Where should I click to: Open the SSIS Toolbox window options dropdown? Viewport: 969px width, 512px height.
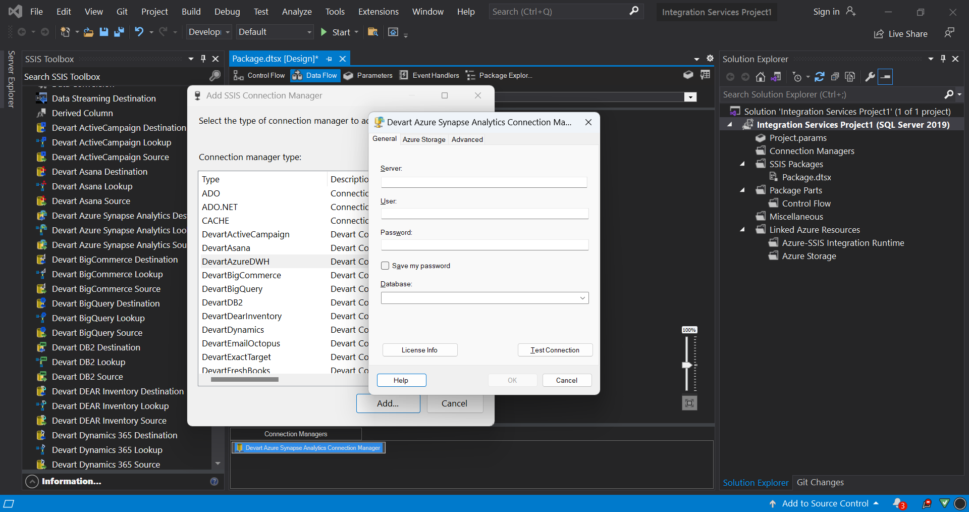(191, 59)
